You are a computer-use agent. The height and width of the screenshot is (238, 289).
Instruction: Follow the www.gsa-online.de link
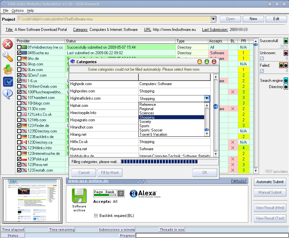coord(88,181)
